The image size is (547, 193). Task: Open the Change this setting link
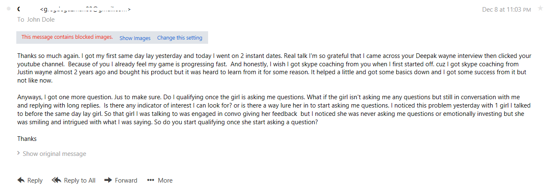[180, 38]
